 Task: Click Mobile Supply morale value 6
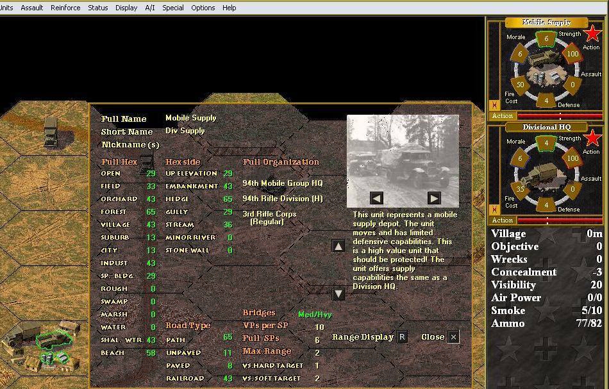pos(520,54)
